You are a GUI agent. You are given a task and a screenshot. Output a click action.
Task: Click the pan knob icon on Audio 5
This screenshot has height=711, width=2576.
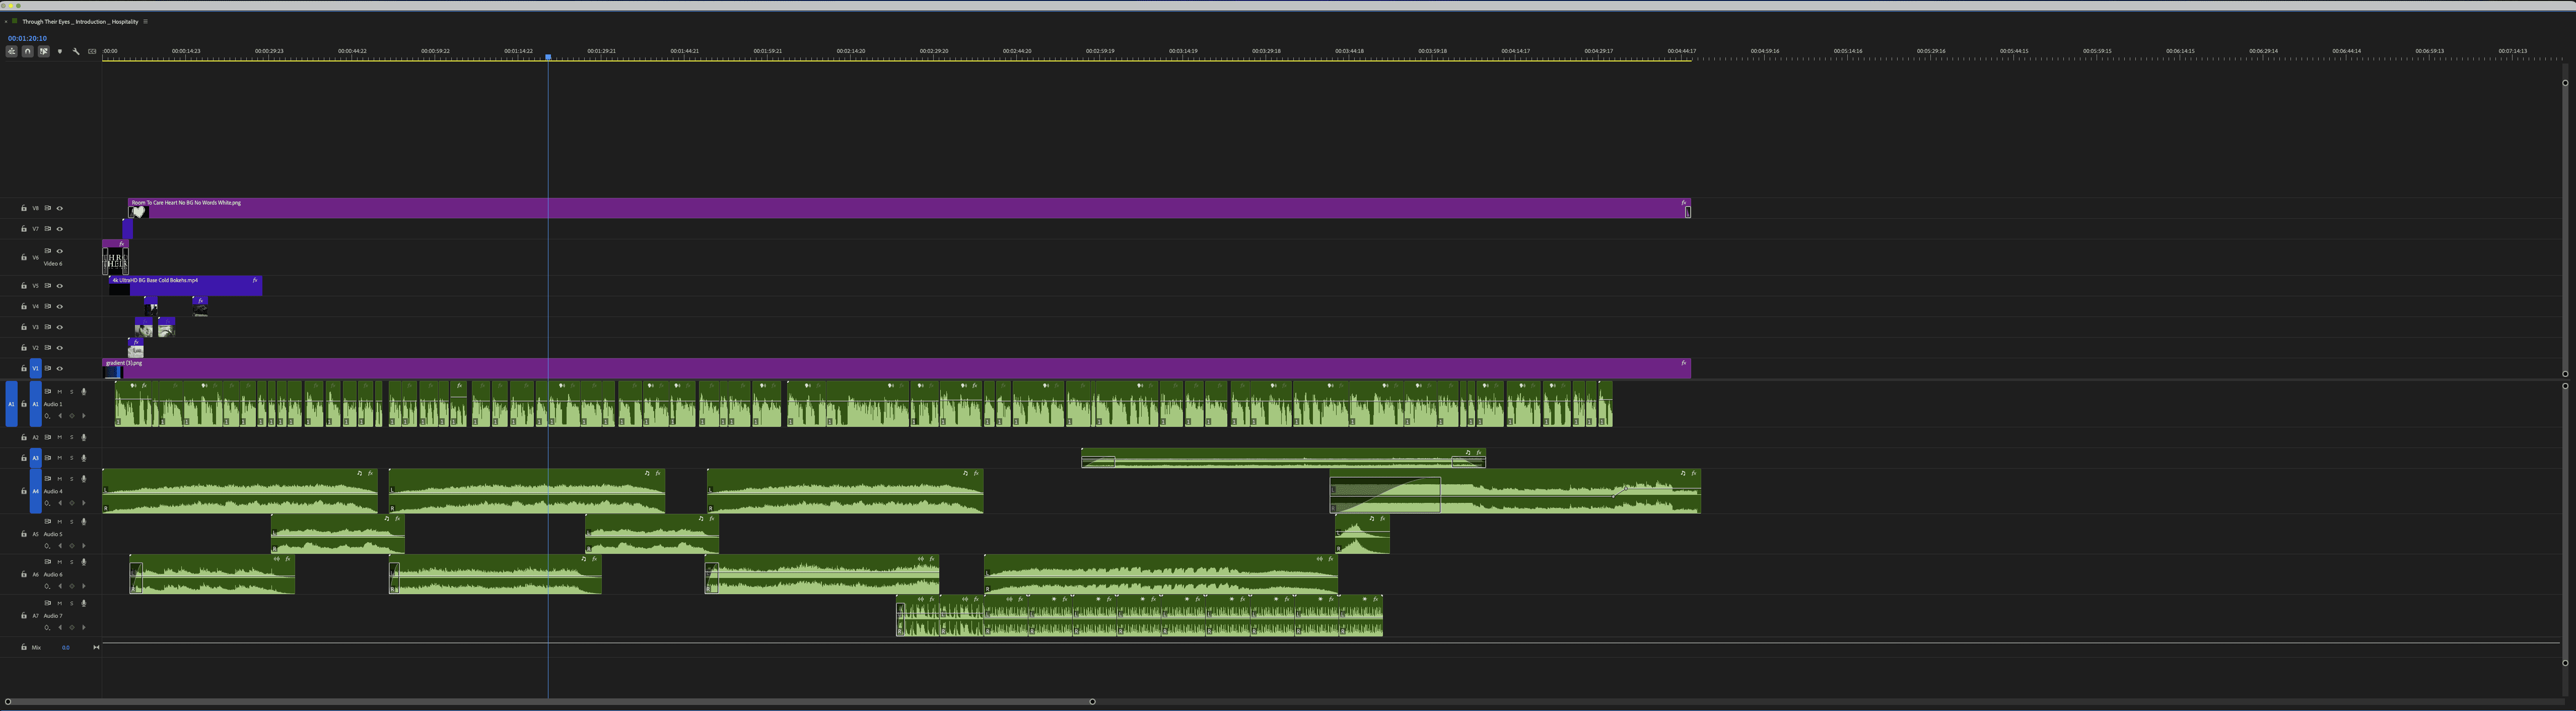48,546
